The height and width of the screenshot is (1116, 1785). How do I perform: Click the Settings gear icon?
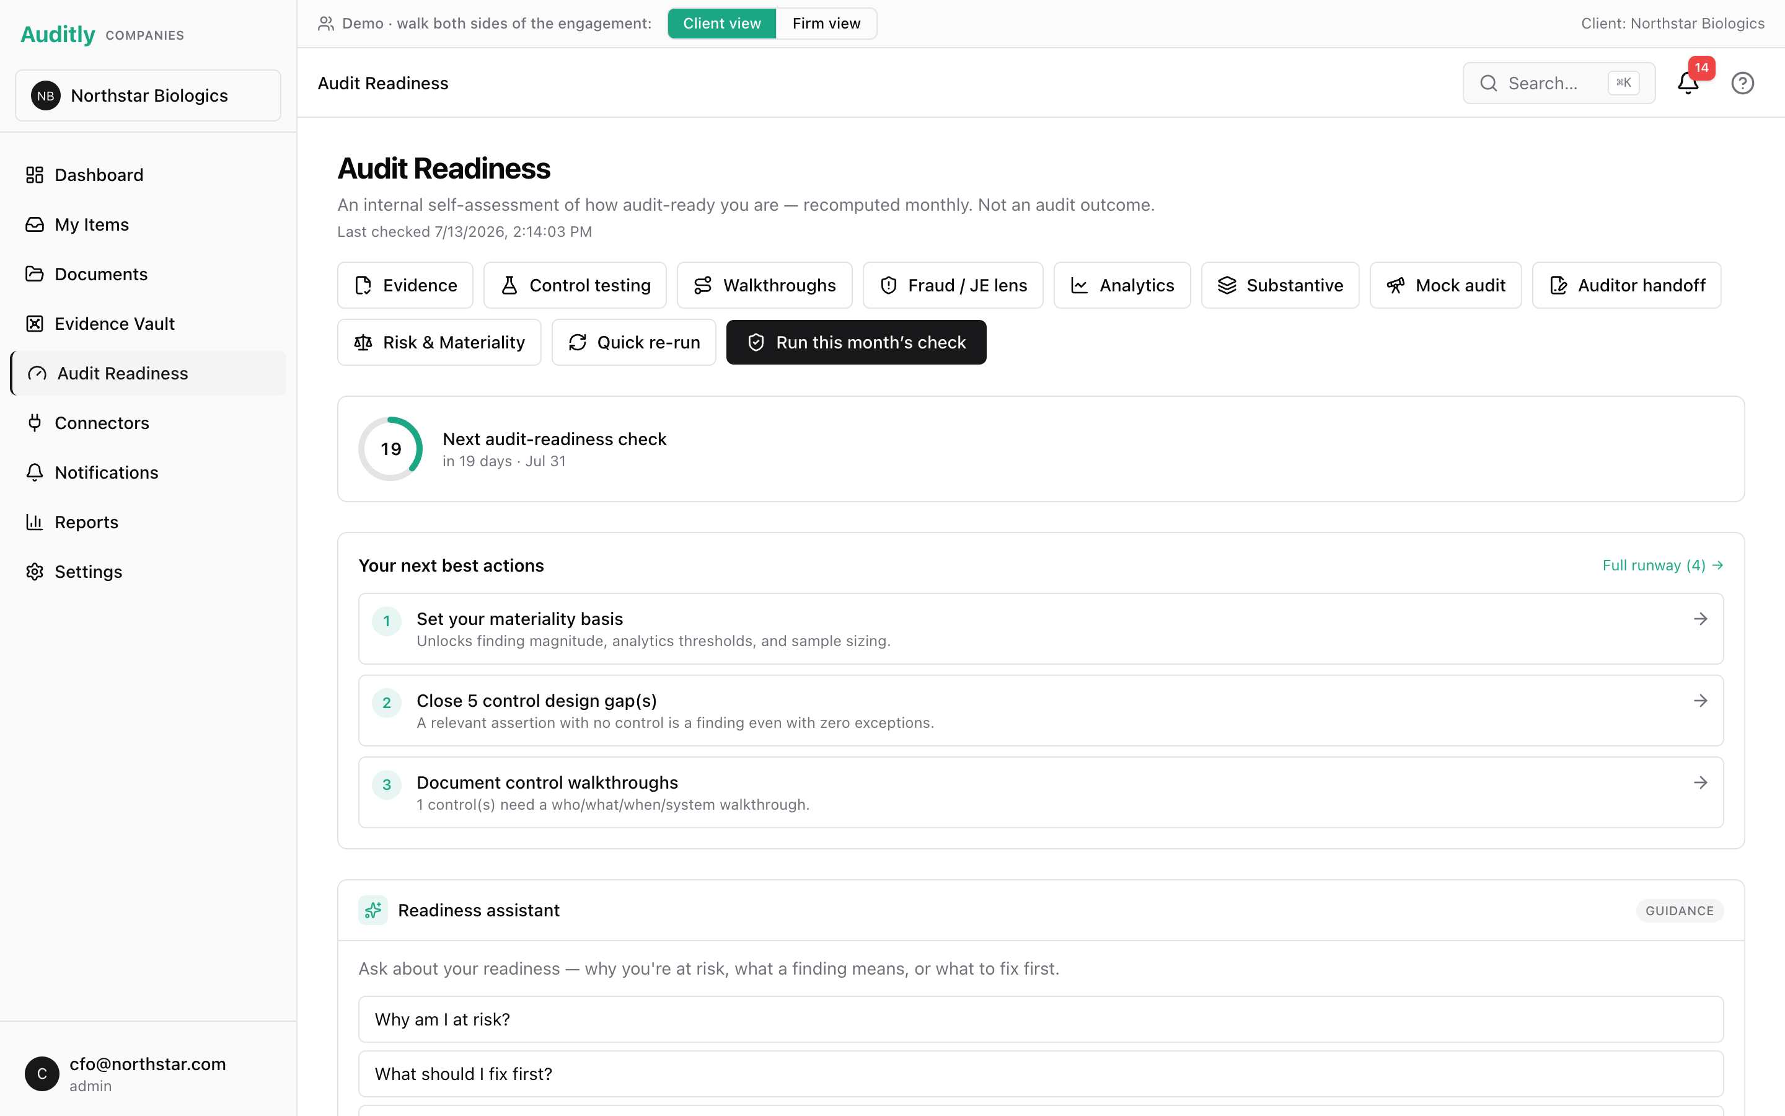[x=35, y=571]
